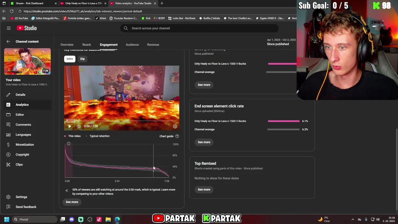Open the browser tab search dropdown
Image resolution: width=398 pixels, height=224 pixels.
click(4, 3)
